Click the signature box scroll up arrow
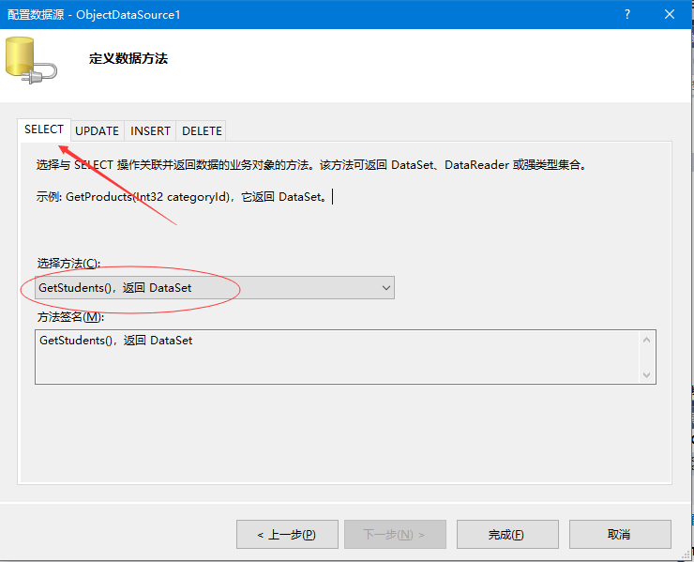This screenshot has height=562, width=694. (646, 340)
